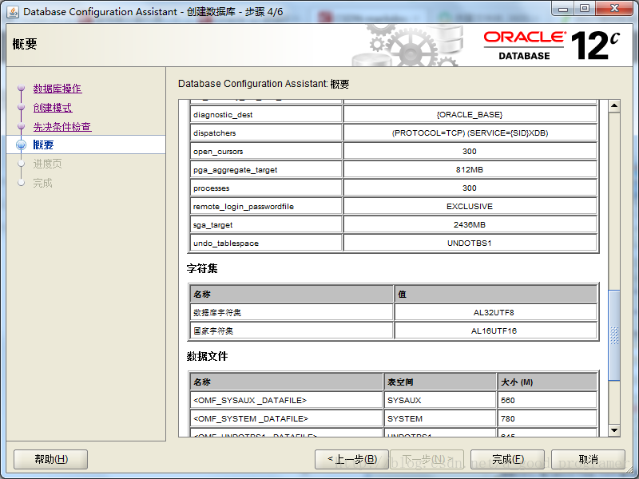Image resolution: width=639 pixels, height=479 pixels.
Task: Click the 大小 (M) column header
Action: click(x=547, y=382)
